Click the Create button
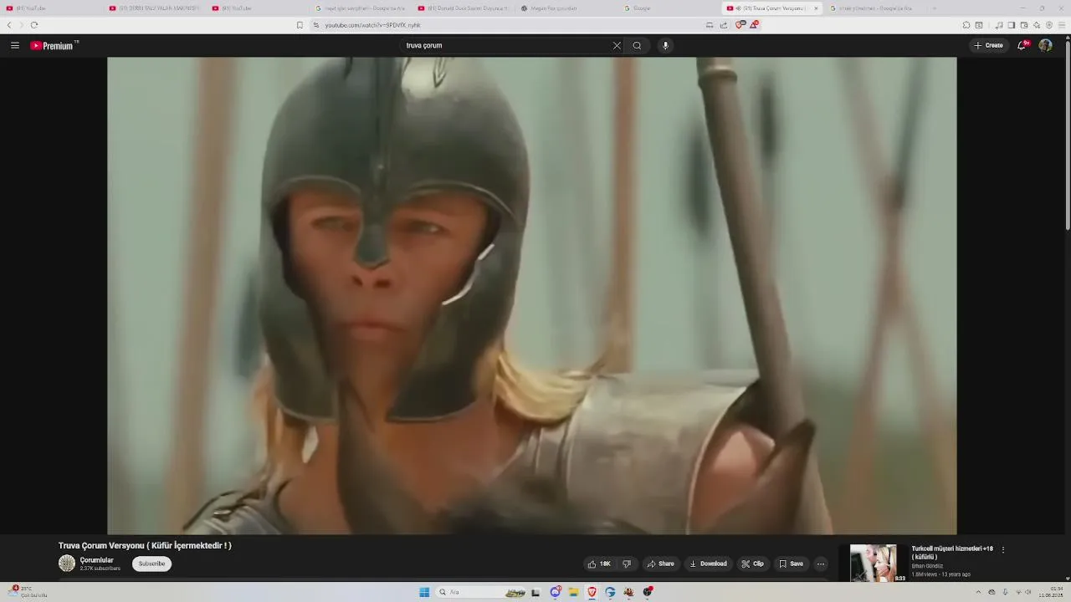1071x602 pixels. coord(988,45)
